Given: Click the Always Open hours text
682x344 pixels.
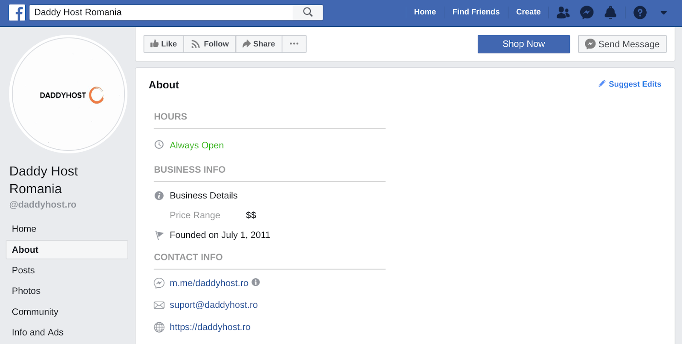Looking at the screenshot, I should tap(197, 145).
